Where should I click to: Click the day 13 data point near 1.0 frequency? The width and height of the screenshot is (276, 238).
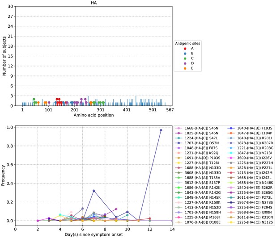tap(161, 130)
